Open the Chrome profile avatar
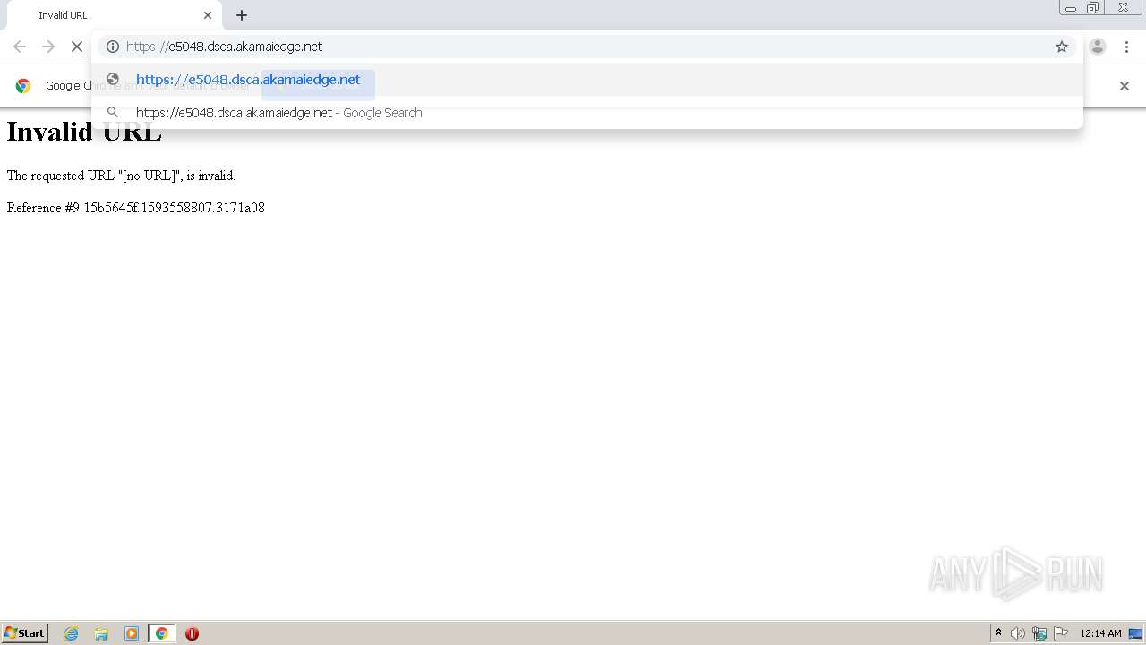1146x645 pixels. 1098,47
